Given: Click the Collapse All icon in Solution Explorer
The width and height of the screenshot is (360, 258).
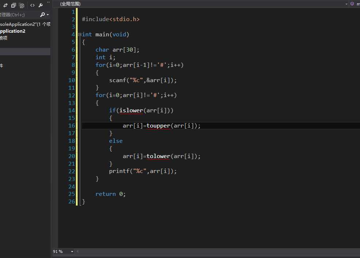Looking at the screenshot, I should 13,5.
